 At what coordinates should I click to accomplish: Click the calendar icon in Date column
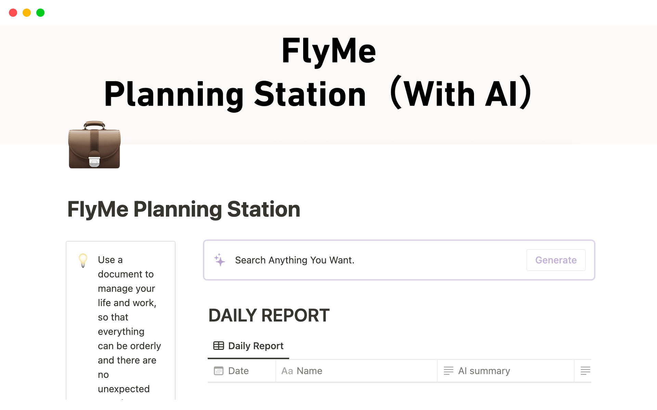218,371
